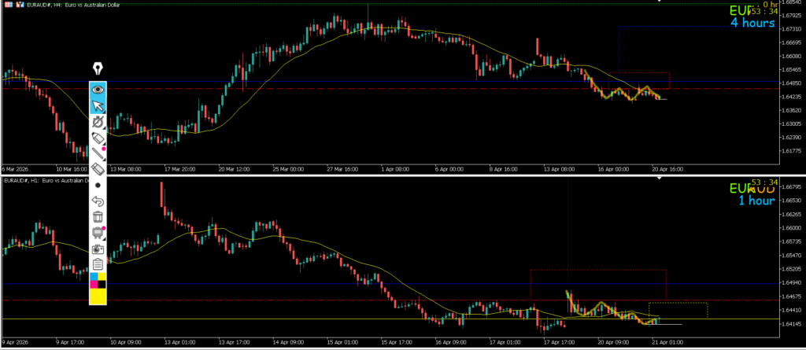The width and height of the screenshot is (806, 350).
Task: Open the whiteboard screen tool
Action: coord(98,232)
